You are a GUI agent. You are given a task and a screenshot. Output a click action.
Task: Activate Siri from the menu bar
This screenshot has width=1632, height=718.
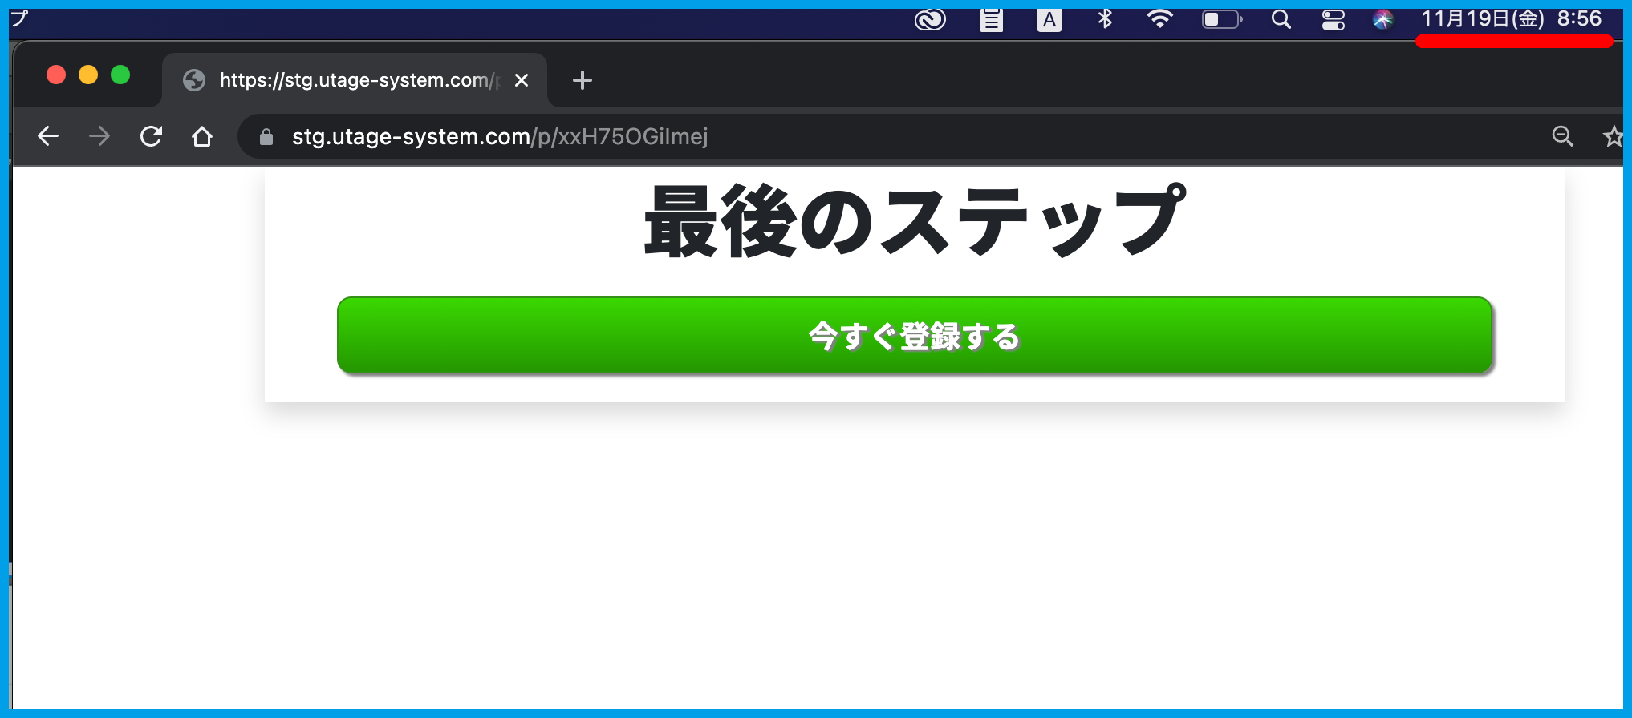pos(1382,19)
